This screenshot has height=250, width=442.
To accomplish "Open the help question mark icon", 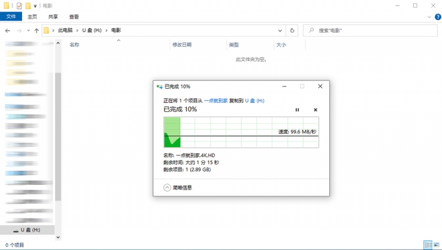I will pyautogui.click(x=438, y=17).
